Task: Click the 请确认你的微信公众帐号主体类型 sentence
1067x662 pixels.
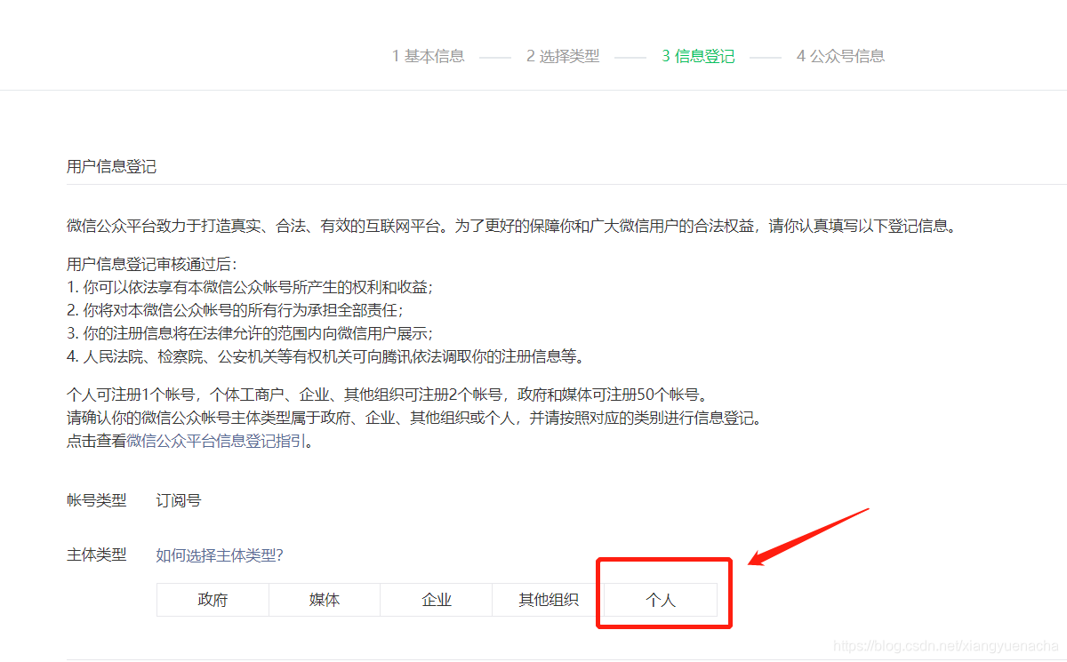Action: (x=414, y=418)
